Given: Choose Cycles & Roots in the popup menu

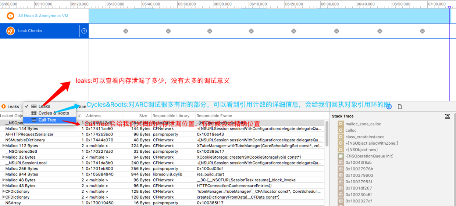Looking at the screenshot, I should (x=50, y=113).
